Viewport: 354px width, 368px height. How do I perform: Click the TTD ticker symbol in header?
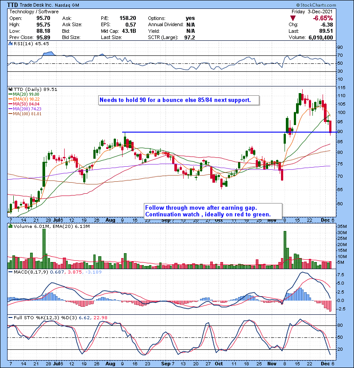coord(15,4)
